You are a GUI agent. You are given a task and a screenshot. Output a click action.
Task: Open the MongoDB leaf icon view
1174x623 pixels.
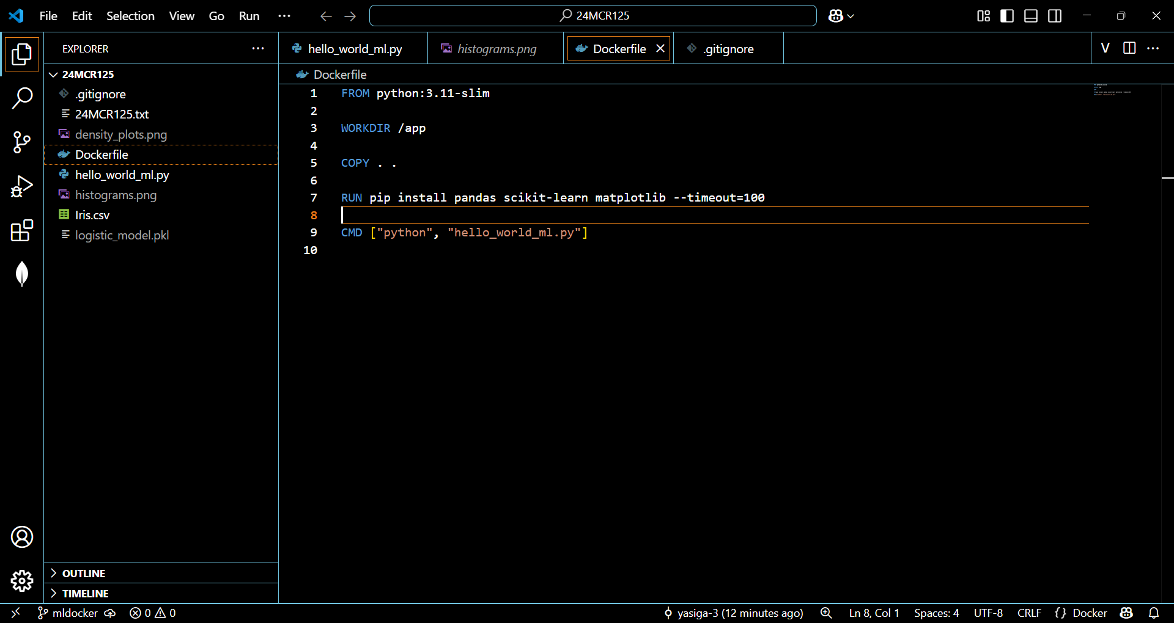coord(22,274)
